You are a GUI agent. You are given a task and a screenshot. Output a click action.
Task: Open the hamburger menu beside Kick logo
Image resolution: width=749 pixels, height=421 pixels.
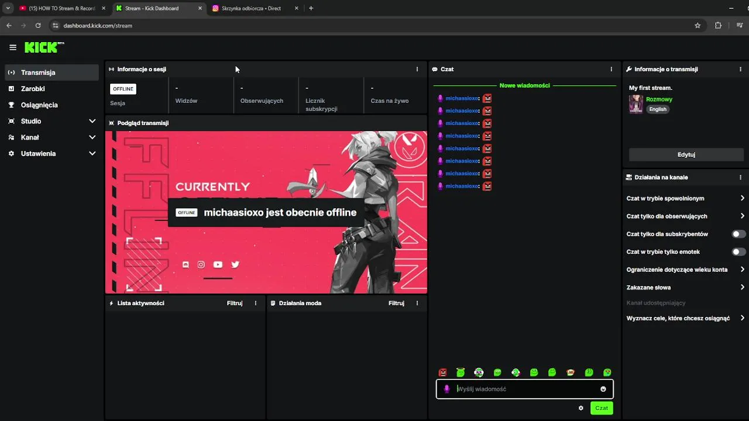[13, 47]
